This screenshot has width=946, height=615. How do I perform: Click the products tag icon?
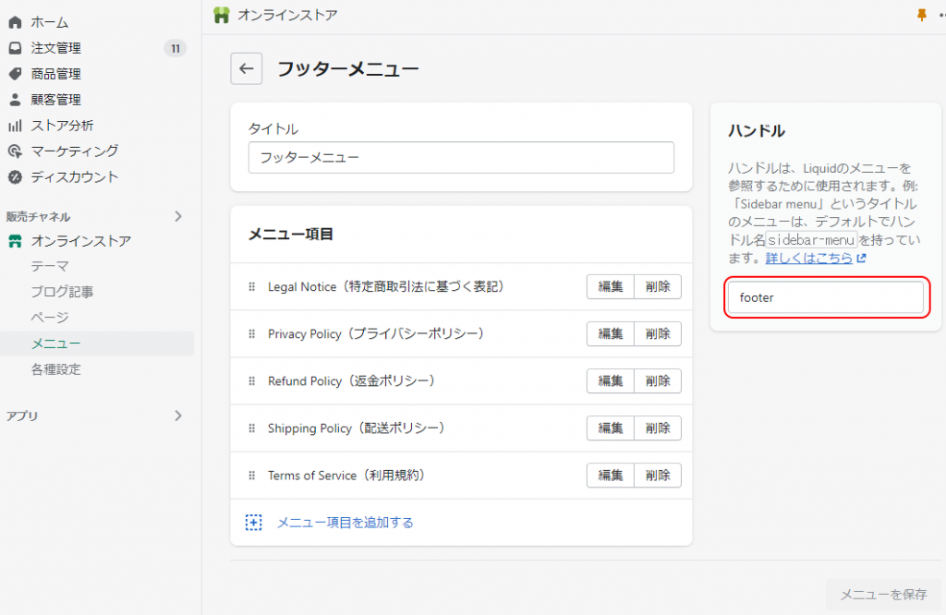click(x=15, y=74)
